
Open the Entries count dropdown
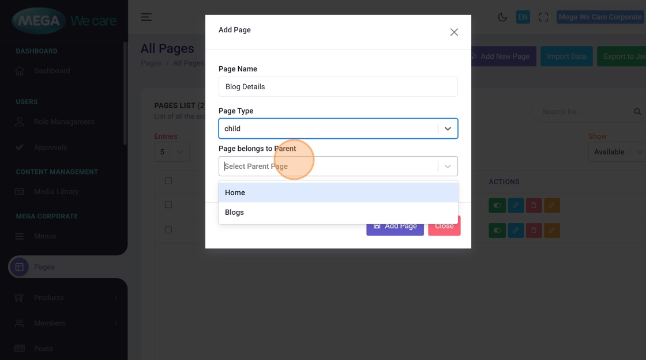coord(172,152)
